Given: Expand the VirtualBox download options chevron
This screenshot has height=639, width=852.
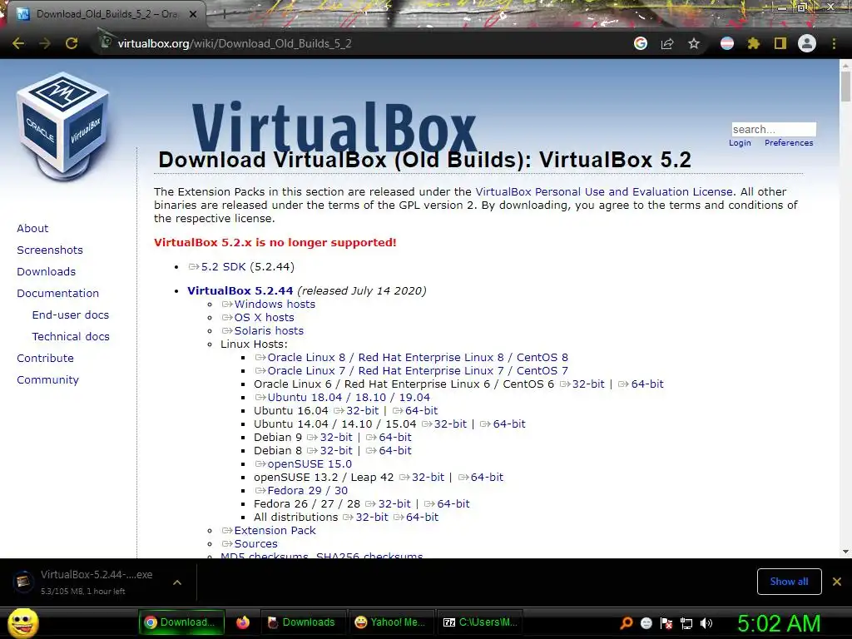Looking at the screenshot, I should pos(177,582).
